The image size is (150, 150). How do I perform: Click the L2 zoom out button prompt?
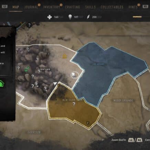point(131,140)
